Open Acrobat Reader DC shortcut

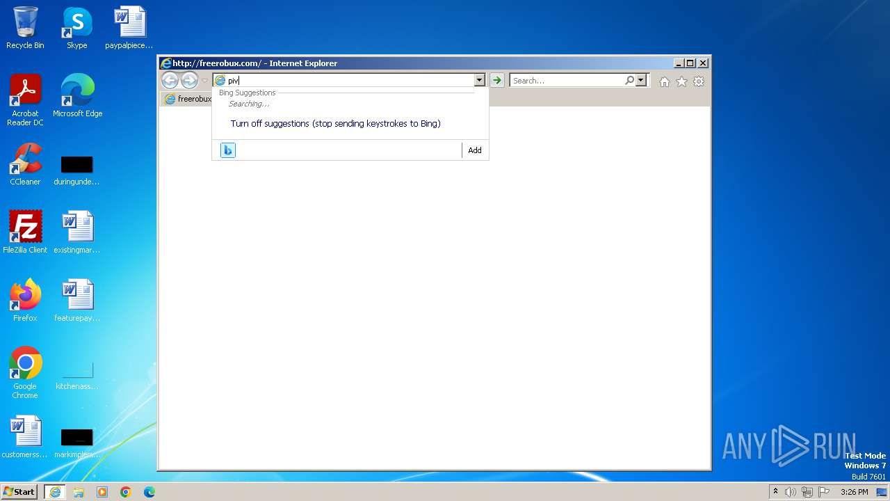[x=25, y=100]
